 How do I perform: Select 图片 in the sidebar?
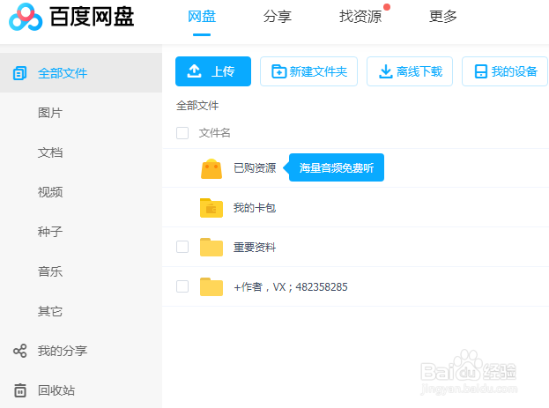coord(50,113)
